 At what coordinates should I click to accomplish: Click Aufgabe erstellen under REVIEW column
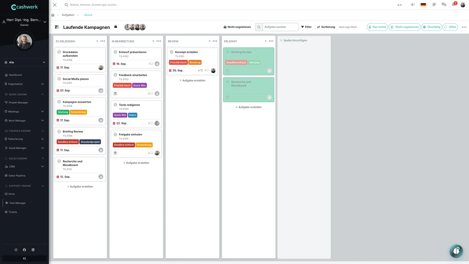192,80
